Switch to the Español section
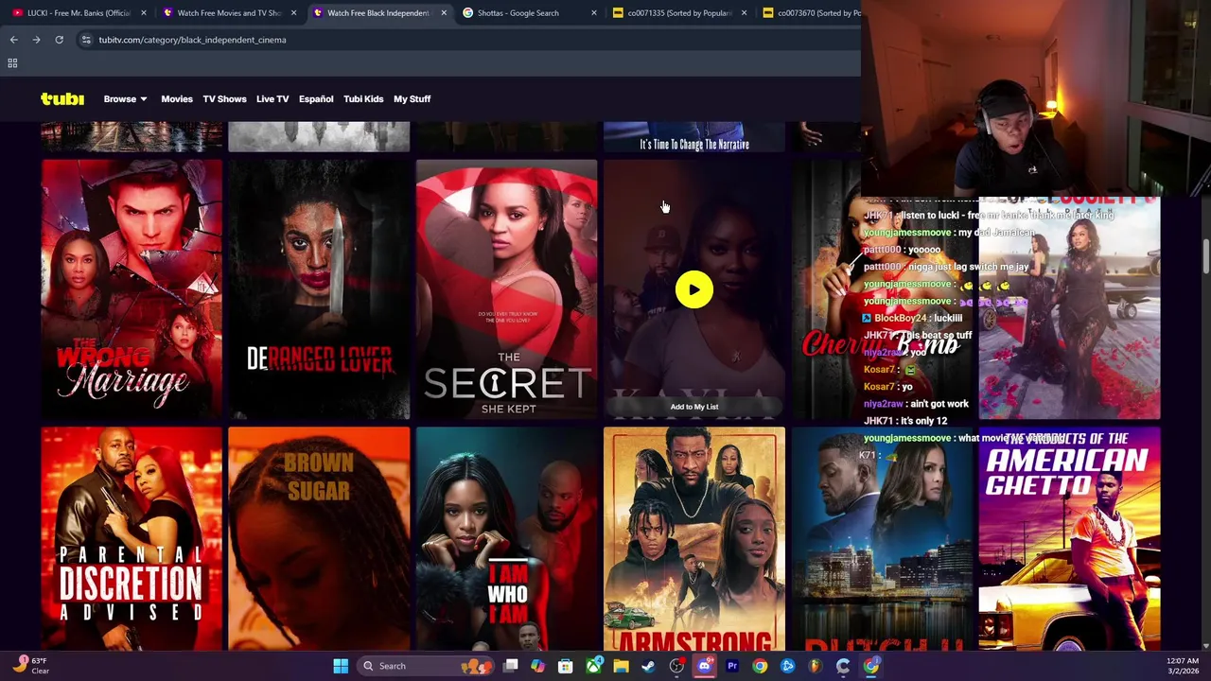The image size is (1211, 681). click(x=316, y=98)
